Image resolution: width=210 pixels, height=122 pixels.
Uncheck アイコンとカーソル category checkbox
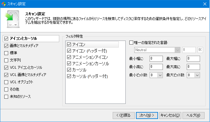(x=6, y=39)
